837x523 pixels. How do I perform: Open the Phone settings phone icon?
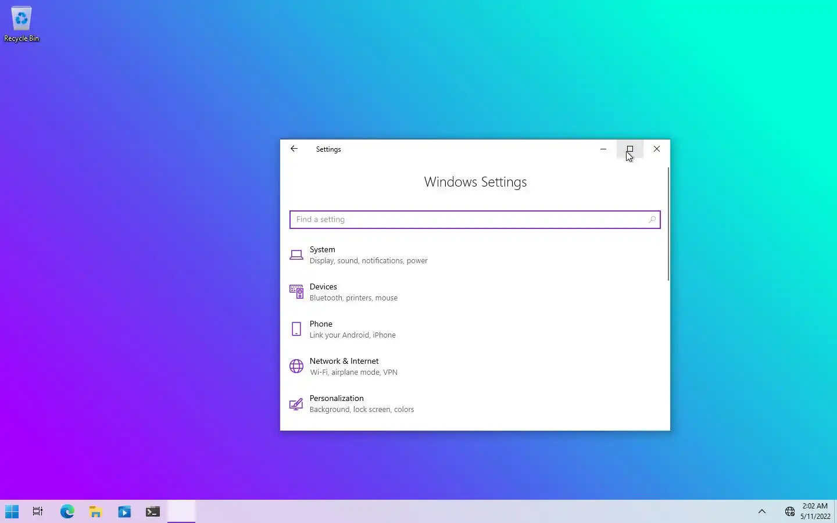point(296,329)
